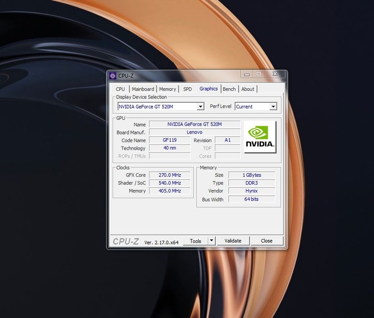The height and width of the screenshot is (318, 374).
Task: Click the Revision value A1
Action: pyautogui.click(x=228, y=140)
